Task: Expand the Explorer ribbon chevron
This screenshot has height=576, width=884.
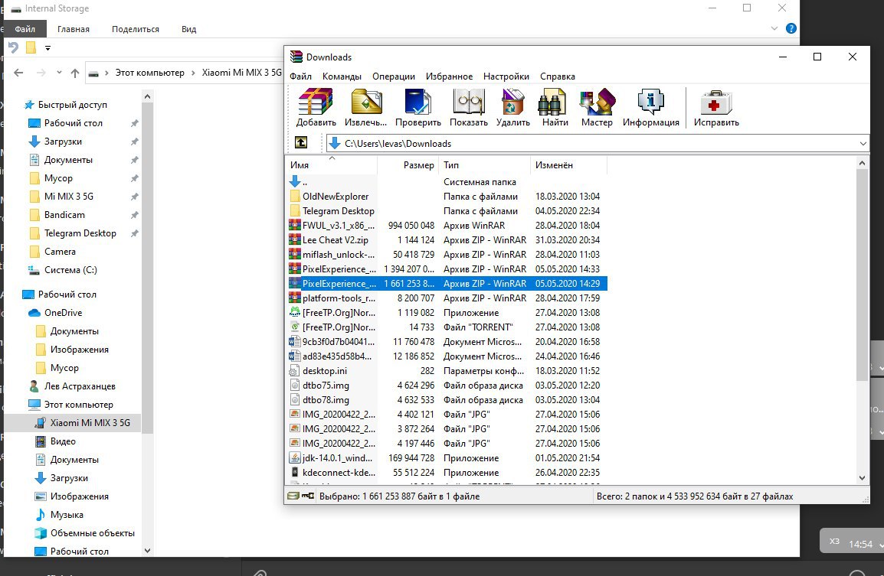Action: click(x=774, y=28)
